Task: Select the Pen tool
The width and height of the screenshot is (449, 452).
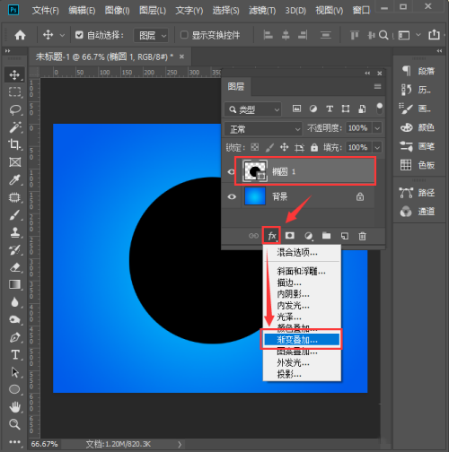Action: [14, 337]
